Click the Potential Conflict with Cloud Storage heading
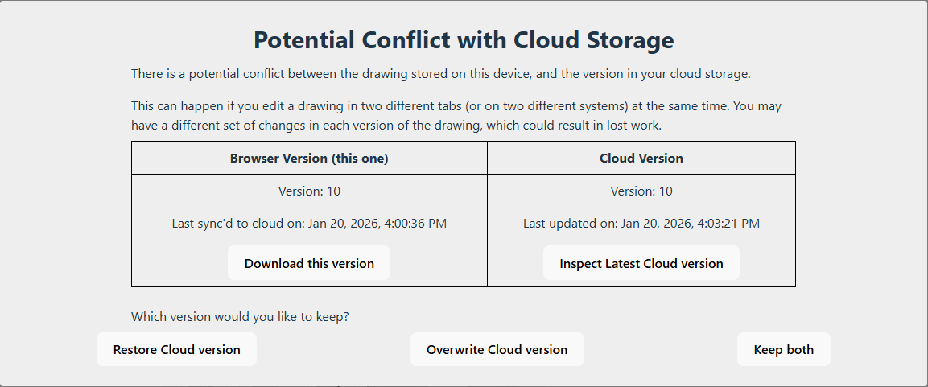 click(464, 39)
